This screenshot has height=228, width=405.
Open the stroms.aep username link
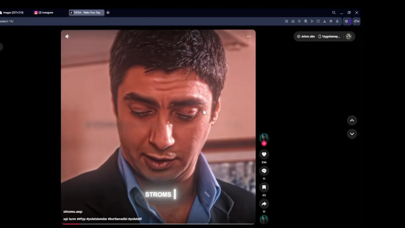73,212
